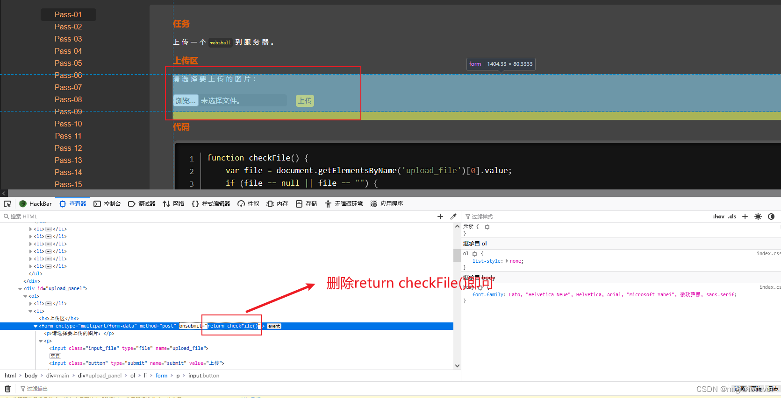
Task: Click the 浏览... file browse button
Action: pos(186,101)
